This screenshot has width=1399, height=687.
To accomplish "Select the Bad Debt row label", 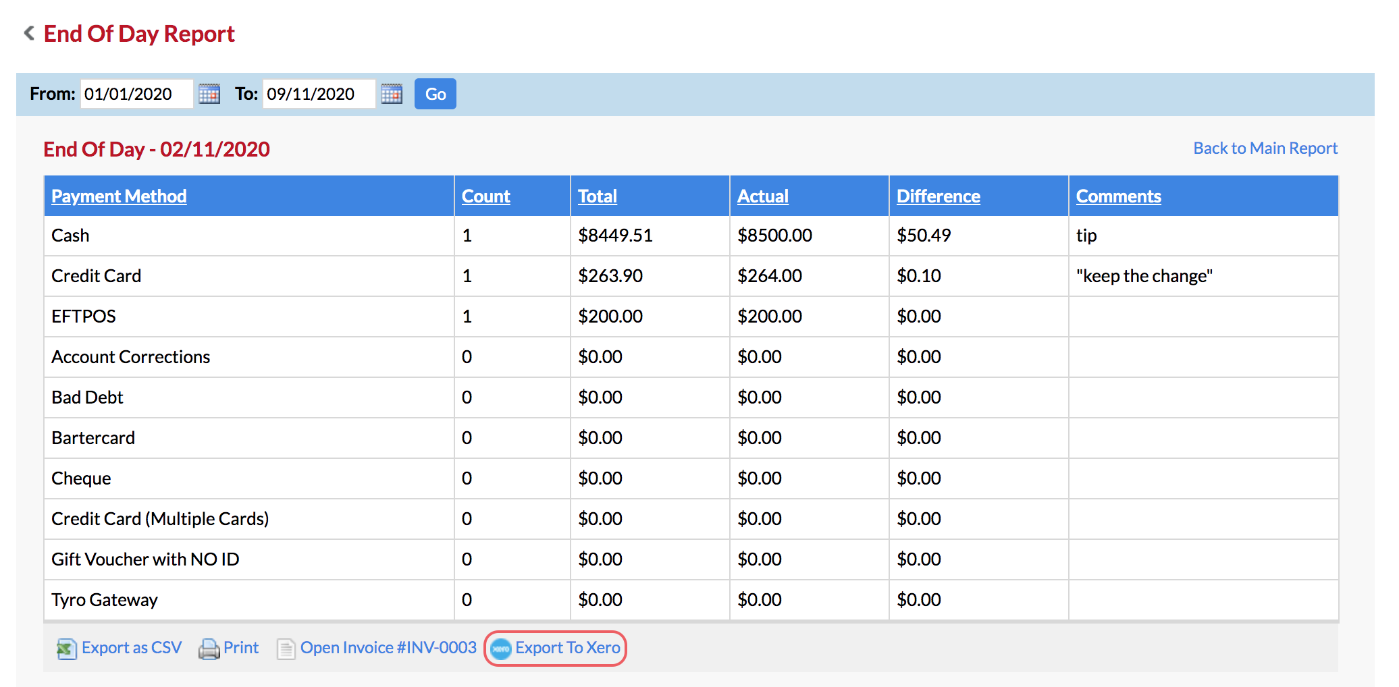I will click(87, 397).
